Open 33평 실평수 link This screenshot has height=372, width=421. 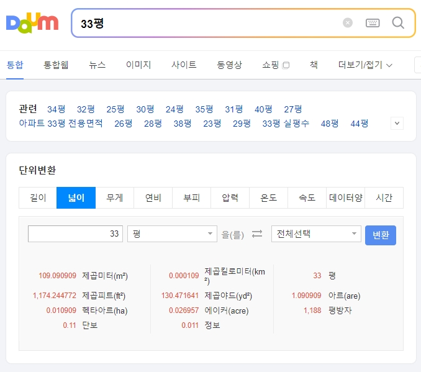[286, 124]
